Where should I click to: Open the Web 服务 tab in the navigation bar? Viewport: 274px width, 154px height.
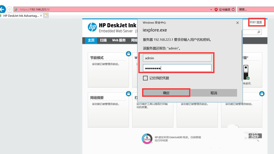click(119, 40)
